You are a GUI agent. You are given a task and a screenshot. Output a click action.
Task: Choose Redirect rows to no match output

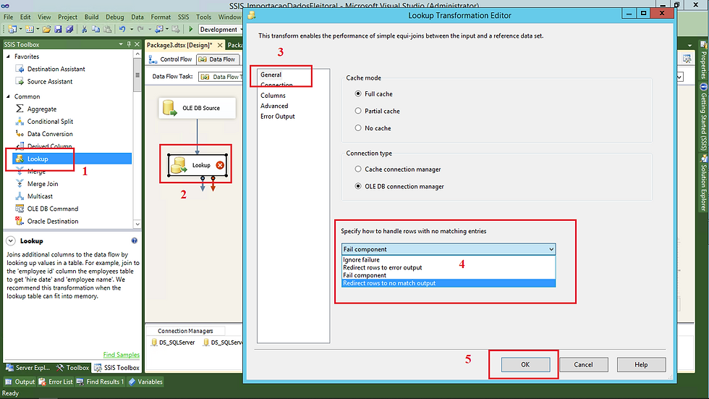[x=449, y=283]
